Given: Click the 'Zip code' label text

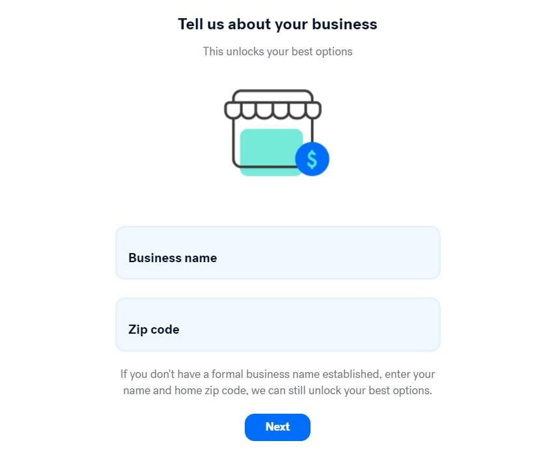Looking at the screenshot, I should click(154, 330).
